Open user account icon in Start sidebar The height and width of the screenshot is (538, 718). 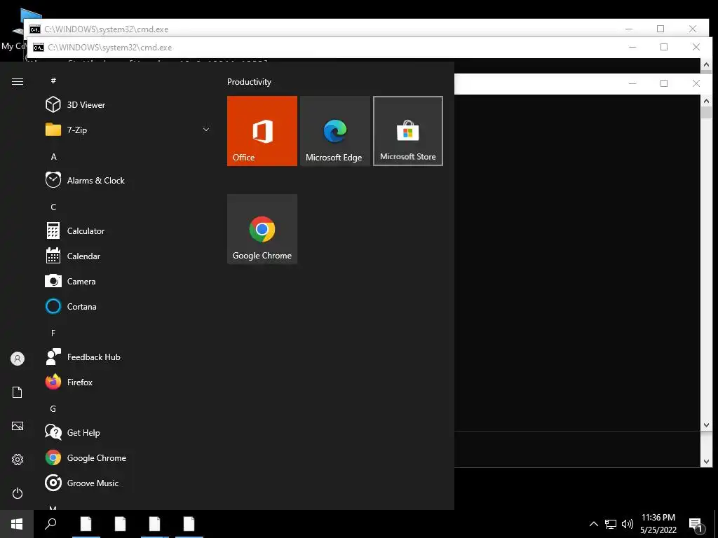click(x=18, y=359)
